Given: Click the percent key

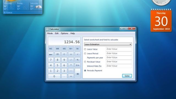Looking at the screenshot, I should coord(78,60).
